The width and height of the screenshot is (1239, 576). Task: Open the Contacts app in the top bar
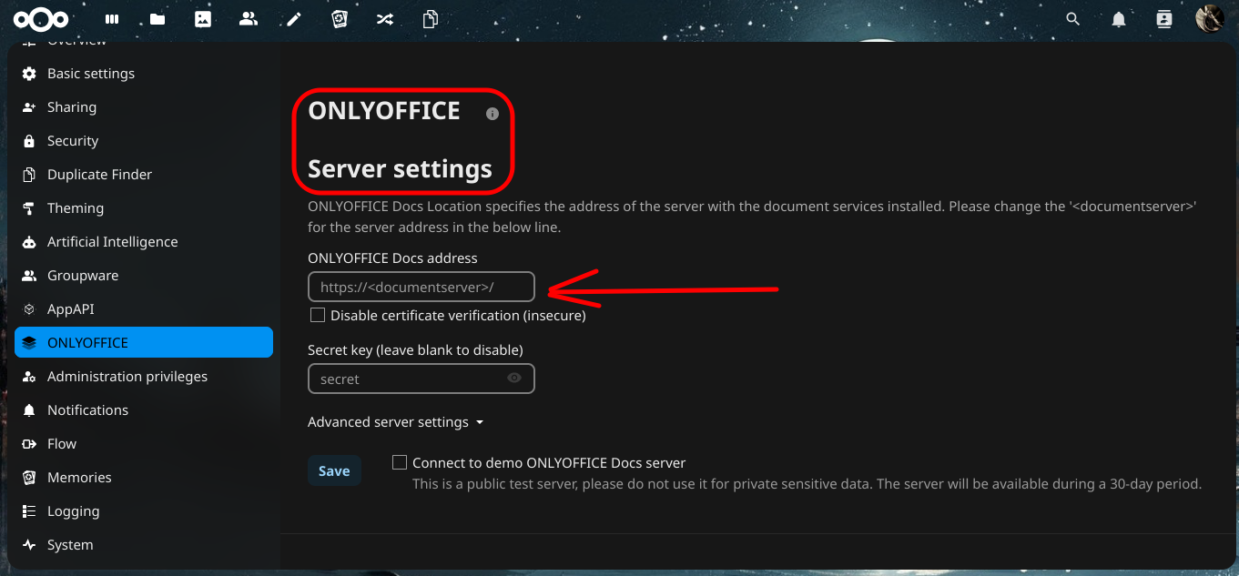pos(249,19)
